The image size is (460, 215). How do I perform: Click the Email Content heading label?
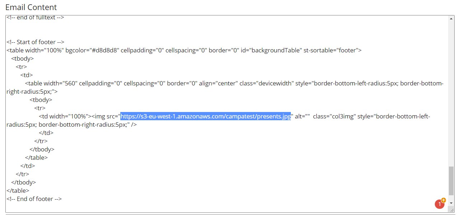(x=31, y=7)
